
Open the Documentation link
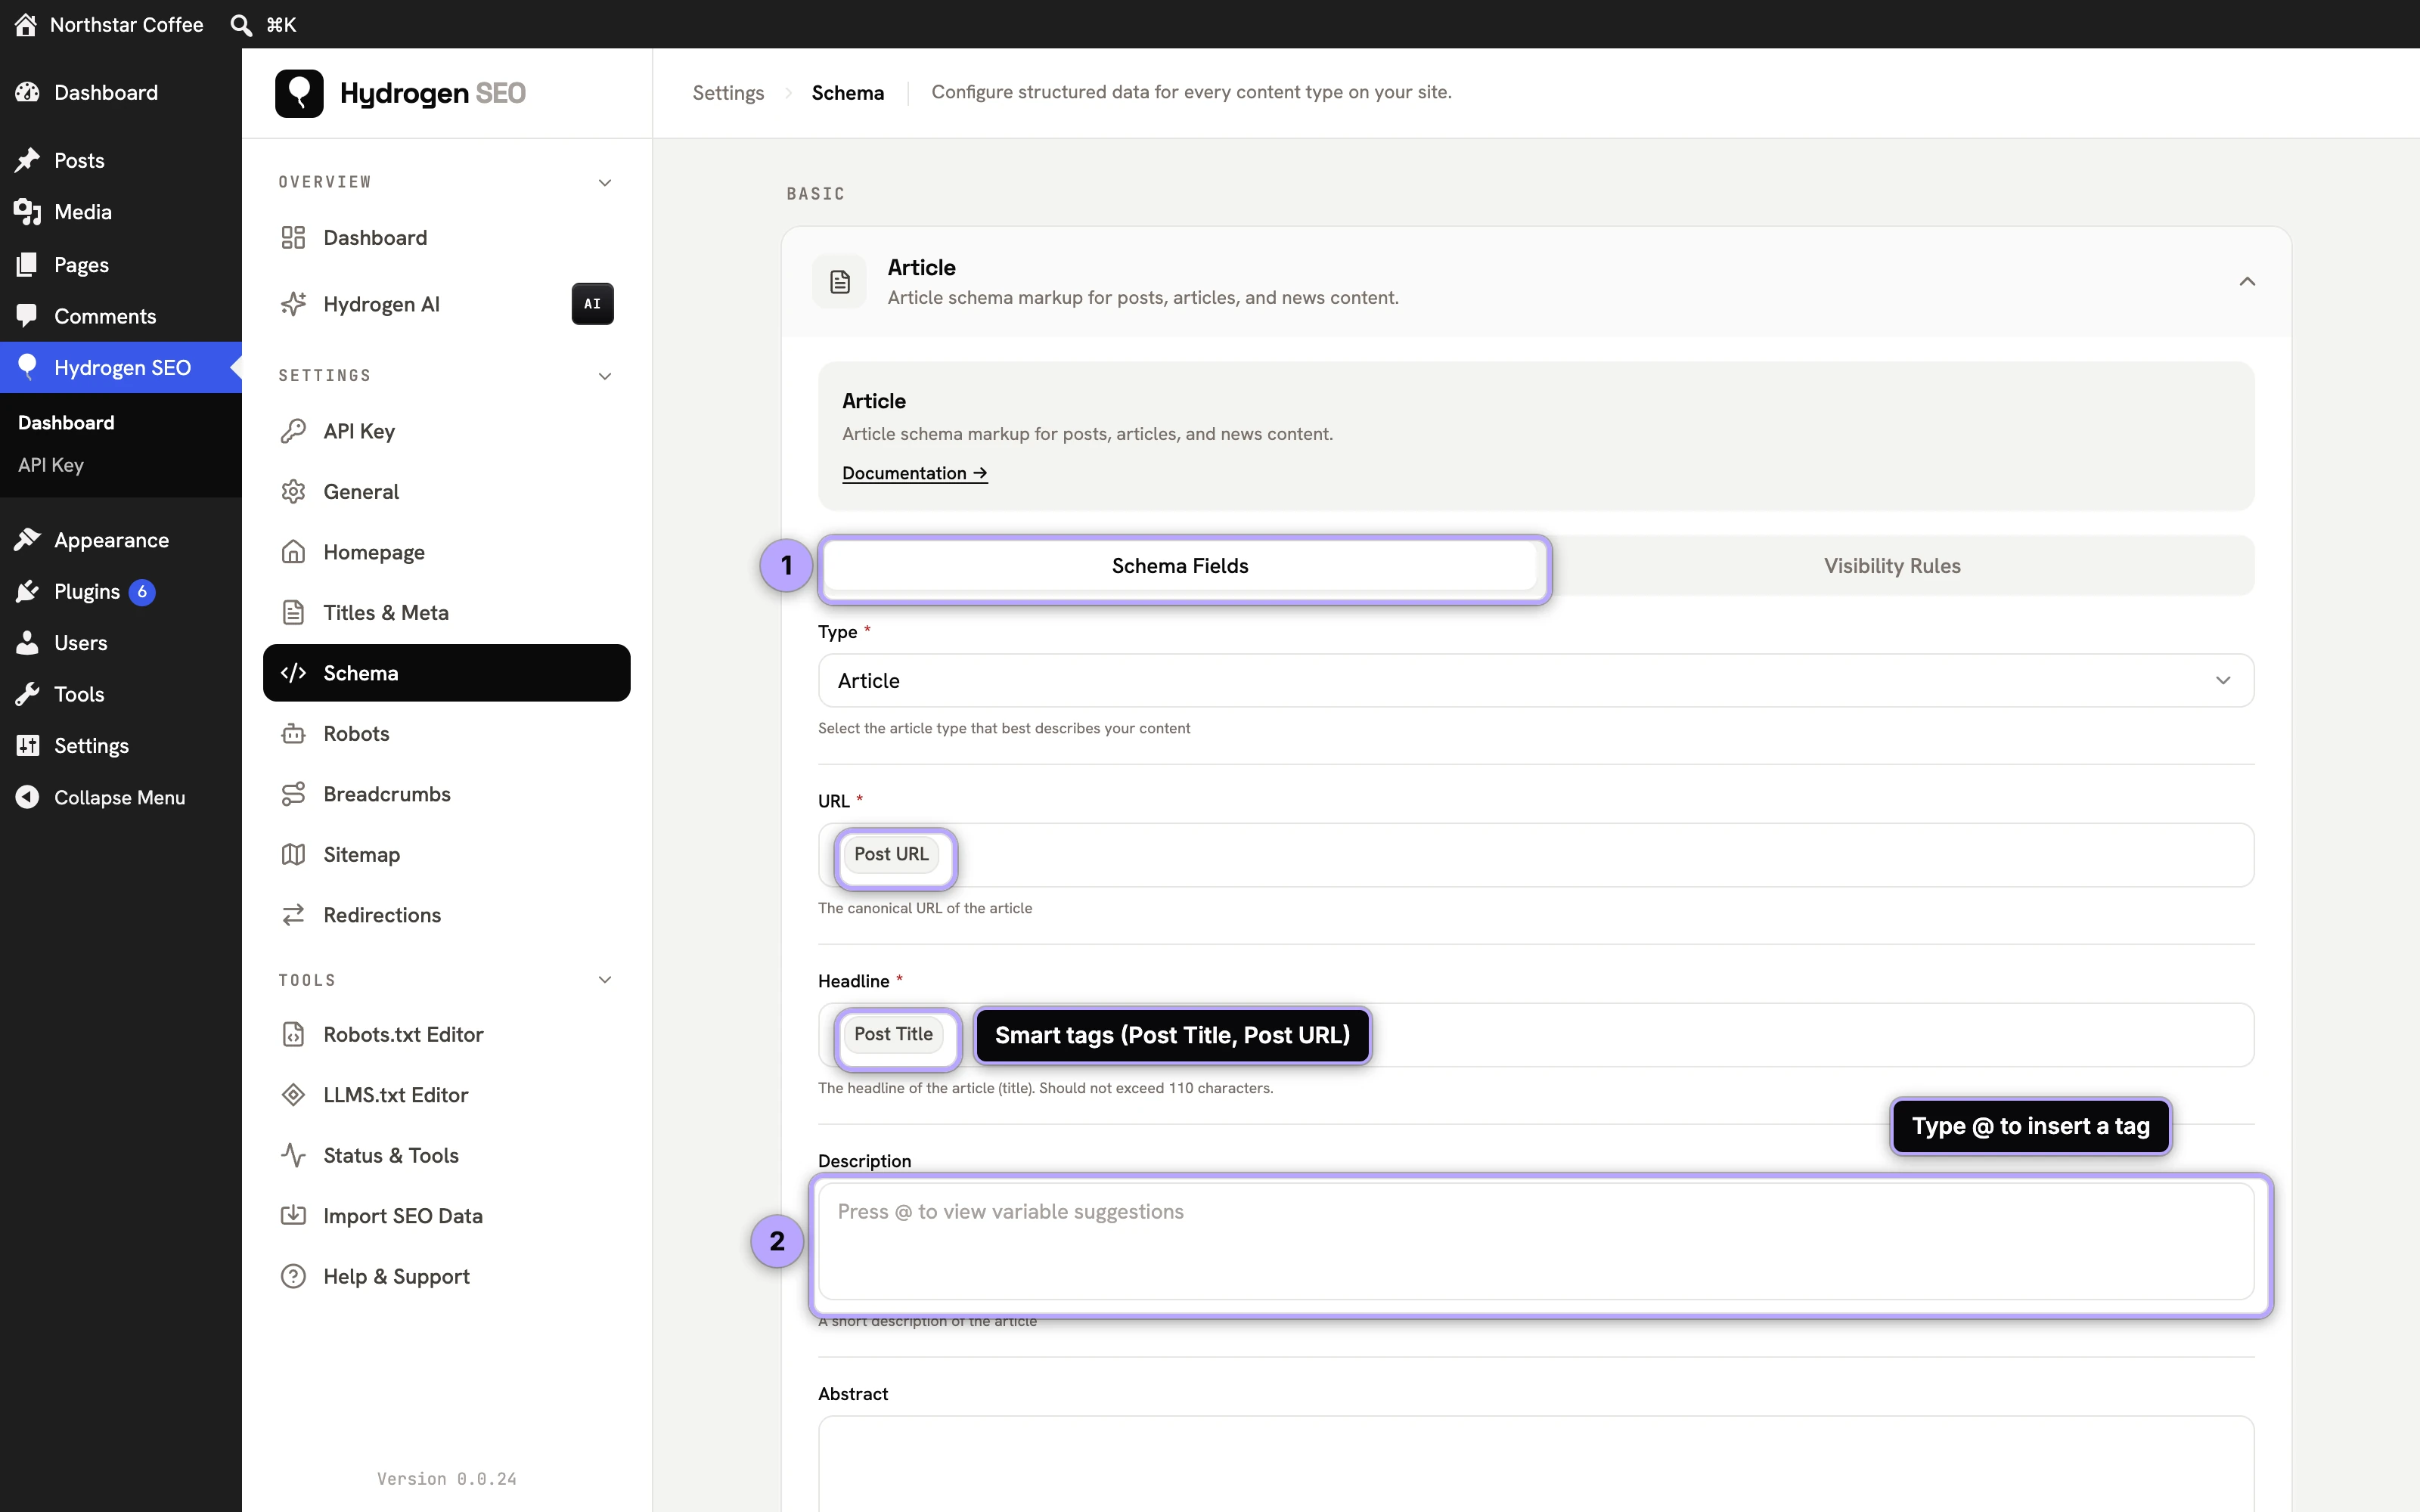tap(915, 473)
